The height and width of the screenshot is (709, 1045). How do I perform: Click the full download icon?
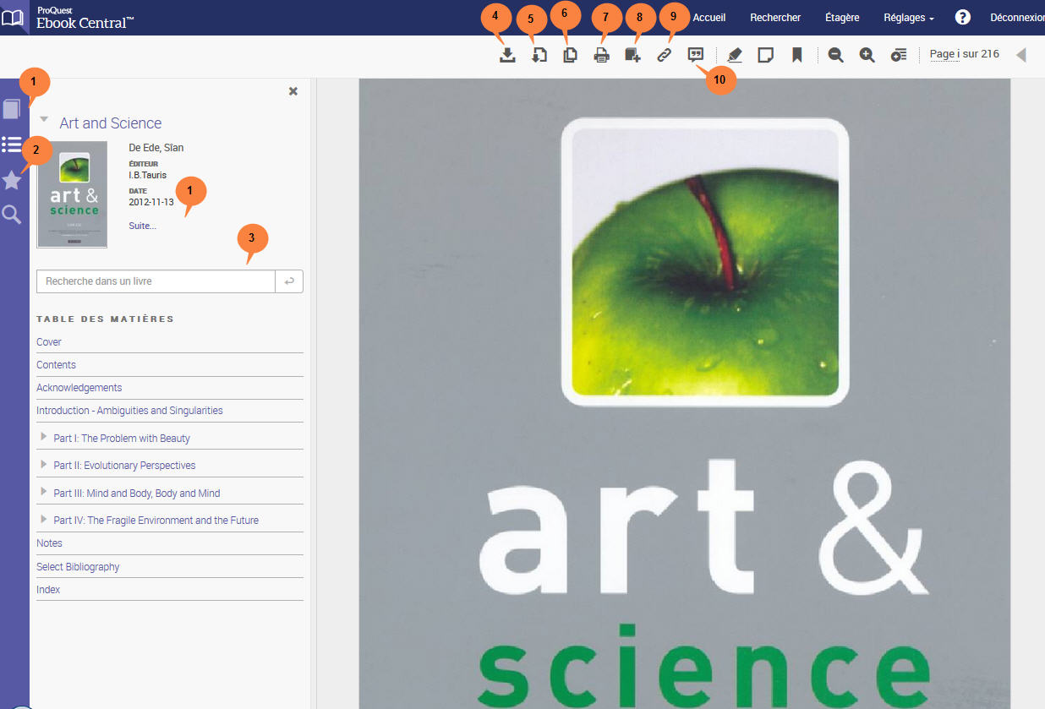coord(507,56)
